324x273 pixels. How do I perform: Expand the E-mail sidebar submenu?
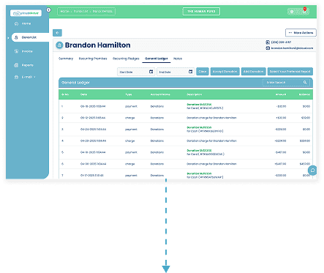[34, 77]
